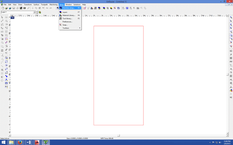Open Adobe Acrobat from taskbar
Viewport: 233px width, 145px height.
[37, 142]
